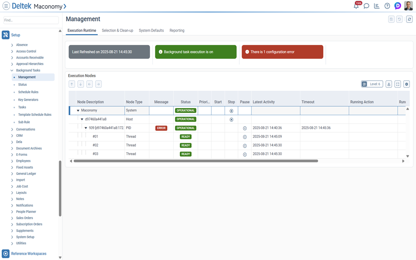Click the Stop radio for host d97460a441a8
The width and height of the screenshot is (416, 260).
pyautogui.click(x=231, y=119)
